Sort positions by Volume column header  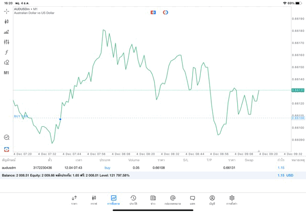pos(134,160)
